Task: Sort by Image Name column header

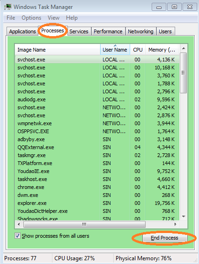Action: (58, 50)
